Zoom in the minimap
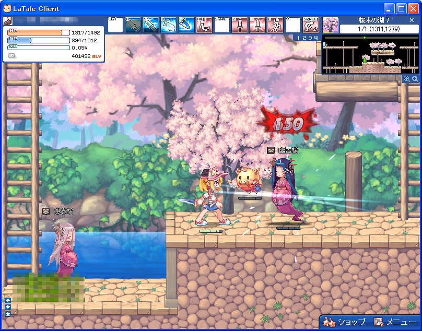Image resolution: width=422 pixels, height=331 pixels. (415, 78)
